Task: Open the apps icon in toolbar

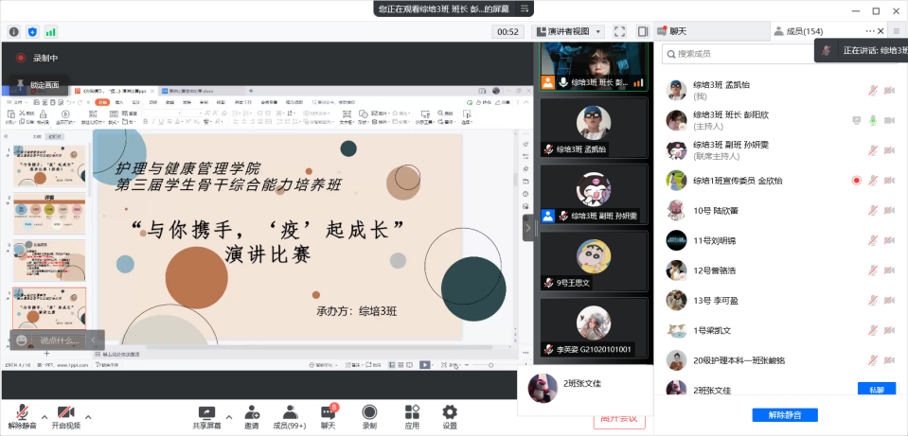Action: pyautogui.click(x=412, y=412)
